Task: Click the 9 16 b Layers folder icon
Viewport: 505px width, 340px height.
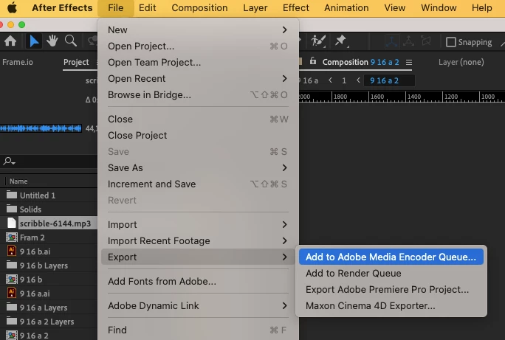Action: (x=12, y=265)
